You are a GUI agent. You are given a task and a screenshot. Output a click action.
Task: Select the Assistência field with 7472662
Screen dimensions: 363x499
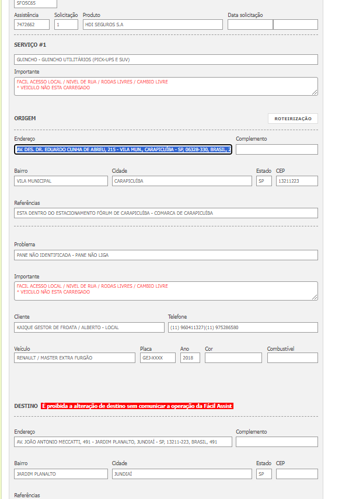tap(32, 25)
